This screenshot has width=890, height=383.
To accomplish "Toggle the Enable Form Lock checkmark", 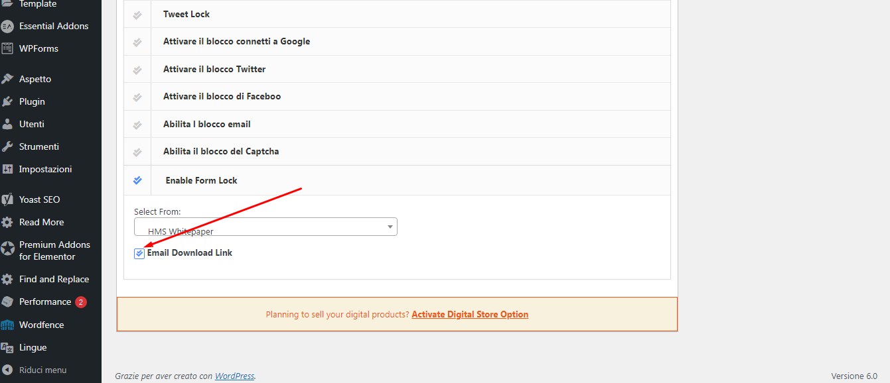I will pyautogui.click(x=137, y=180).
